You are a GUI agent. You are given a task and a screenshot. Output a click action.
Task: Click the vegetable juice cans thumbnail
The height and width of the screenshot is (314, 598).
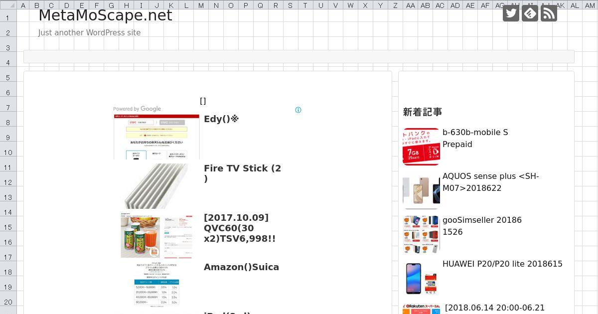(x=156, y=235)
